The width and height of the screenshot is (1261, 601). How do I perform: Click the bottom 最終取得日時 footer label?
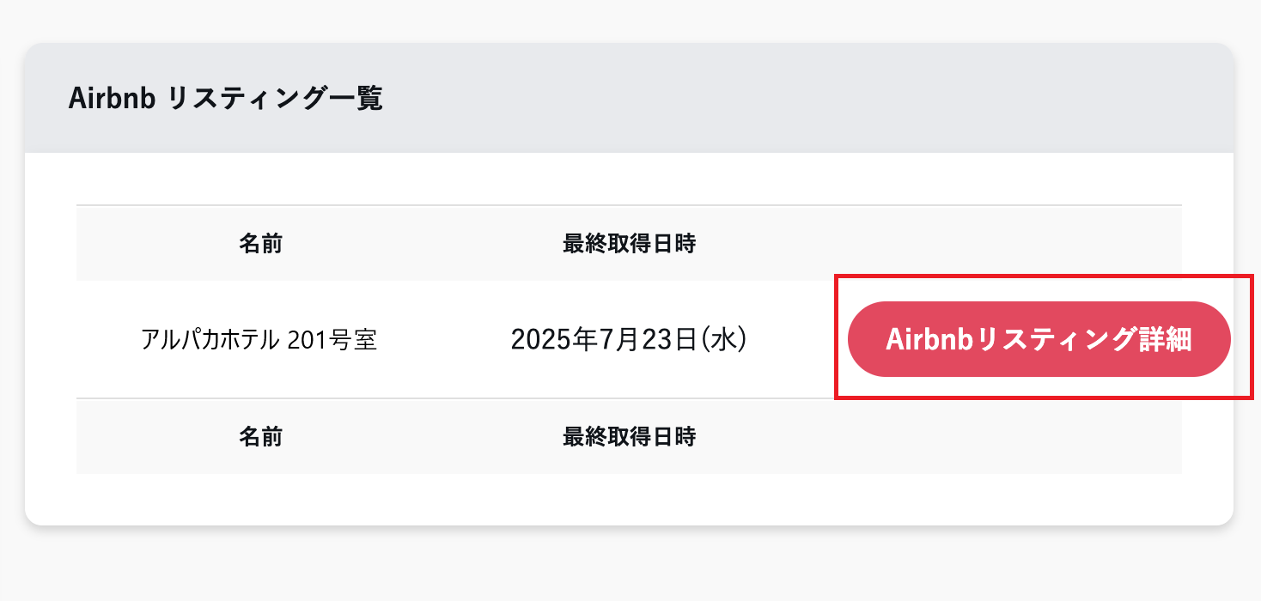click(629, 437)
